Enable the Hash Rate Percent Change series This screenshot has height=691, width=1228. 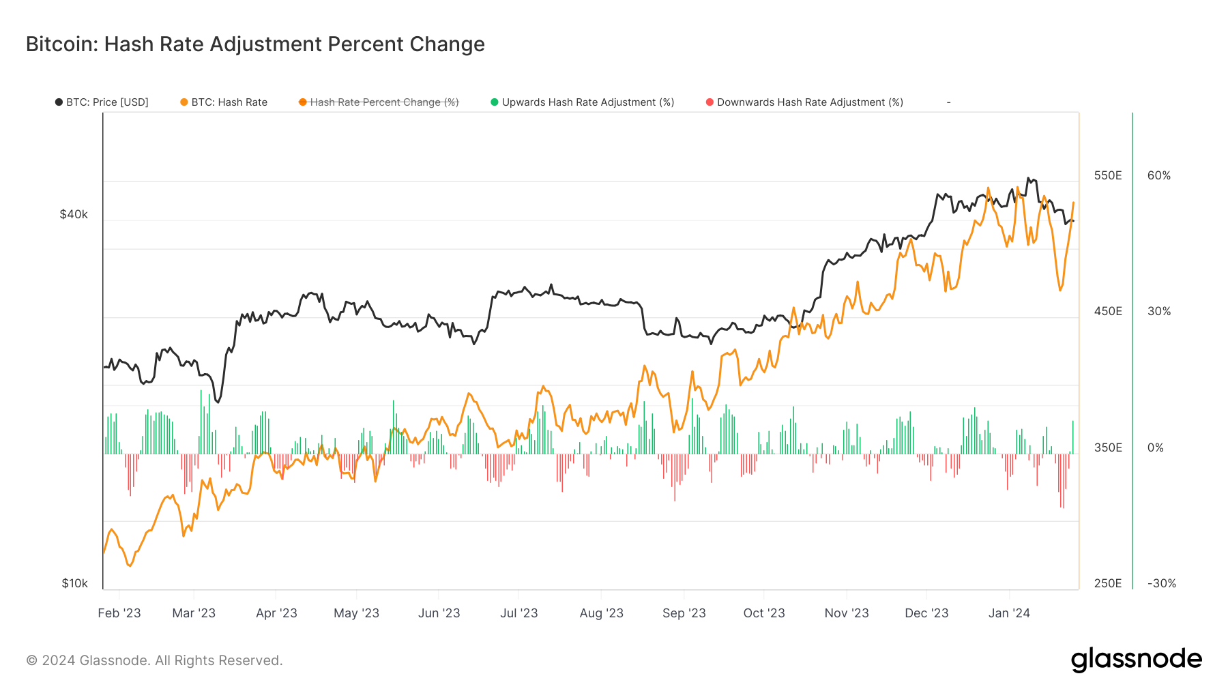pyautogui.click(x=384, y=102)
